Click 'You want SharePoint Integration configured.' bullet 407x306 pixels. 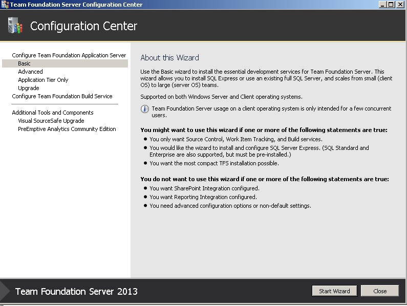[x=205, y=188]
